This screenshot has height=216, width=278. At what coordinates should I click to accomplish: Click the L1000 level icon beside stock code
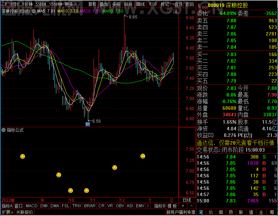[x=203, y=6]
